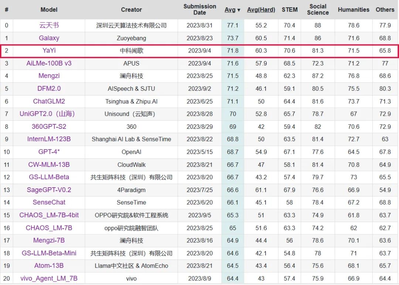The height and width of the screenshot is (285, 399).
Task: Open the Mengzi model link in row 4
Action: pos(49,76)
